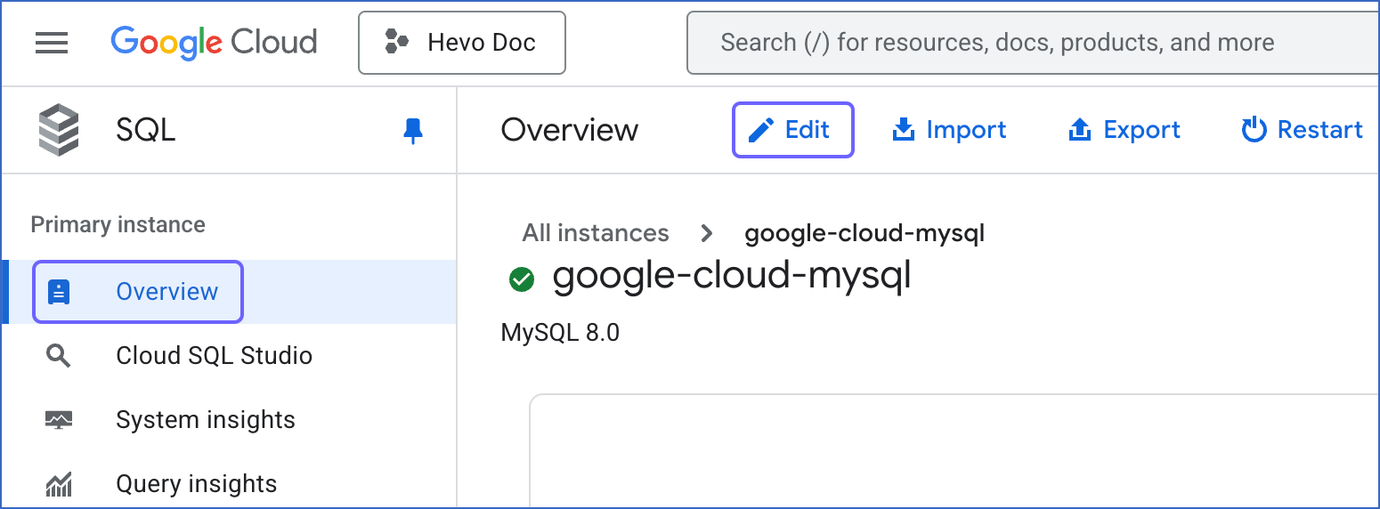The width and height of the screenshot is (1380, 509).
Task: Click the Query insights chart icon
Action: (x=59, y=485)
